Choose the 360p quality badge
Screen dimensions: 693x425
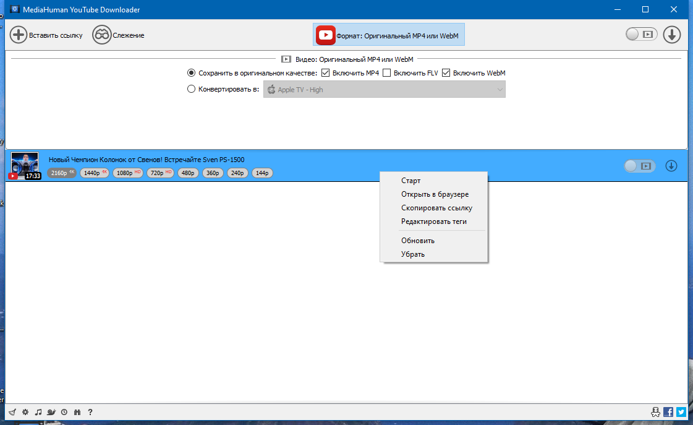(213, 173)
